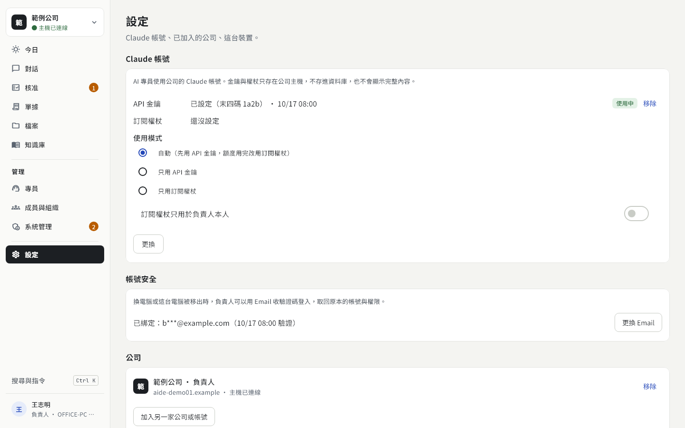The image size is (685, 428).
Task: Click the 帳號安全 section heading
Action: tap(141, 279)
